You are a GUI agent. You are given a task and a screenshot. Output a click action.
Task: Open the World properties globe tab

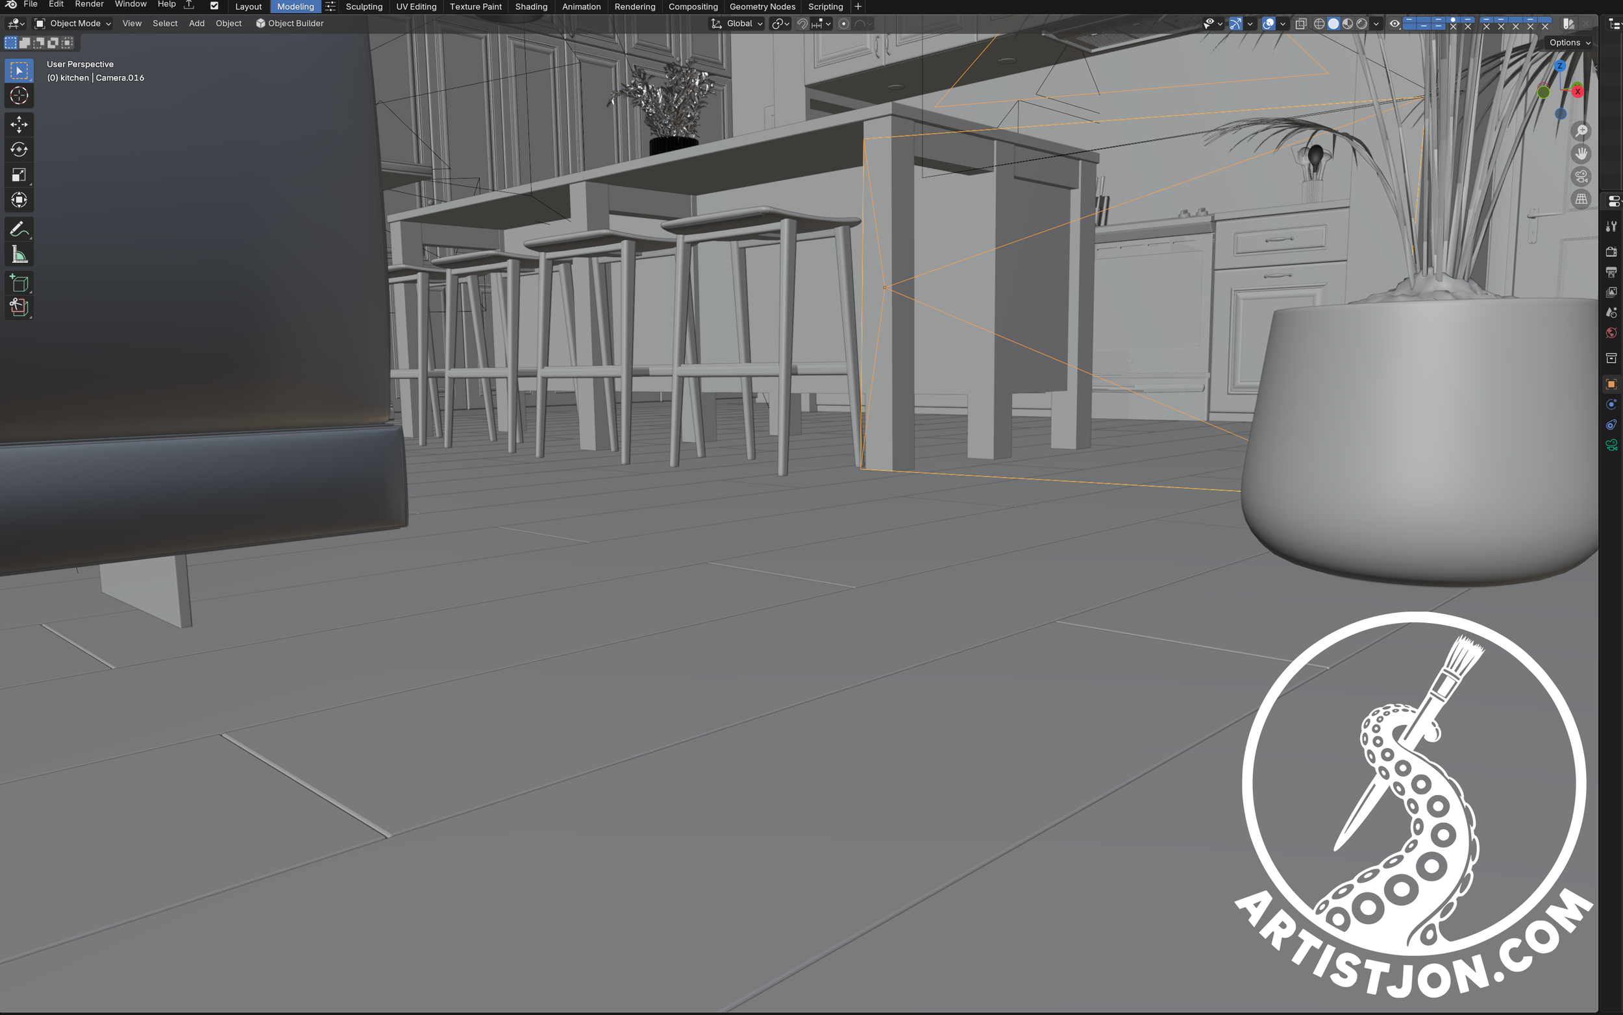[x=1611, y=333]
